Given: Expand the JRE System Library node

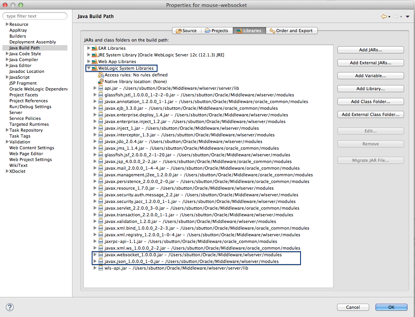Looking at the screenshot, I should point(89,55).
